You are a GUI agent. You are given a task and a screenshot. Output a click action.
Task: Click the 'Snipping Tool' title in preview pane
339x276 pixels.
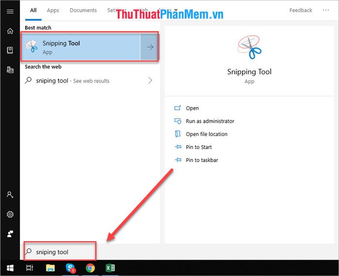pos(249,72)
